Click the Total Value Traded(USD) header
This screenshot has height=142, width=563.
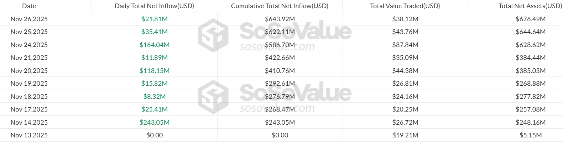[405, 6]
